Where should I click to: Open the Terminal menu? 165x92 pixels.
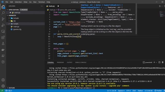[41, 2]
